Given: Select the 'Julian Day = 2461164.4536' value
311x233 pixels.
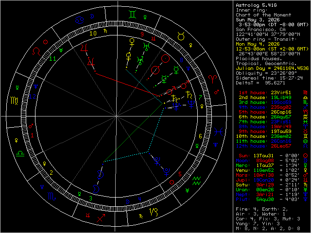Looking at the screenshot, I should [272, 68].
